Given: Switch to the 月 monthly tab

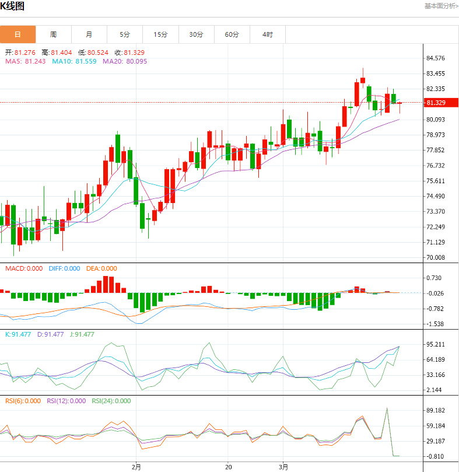Looking at the screenshot, I should tap(89, 34).
